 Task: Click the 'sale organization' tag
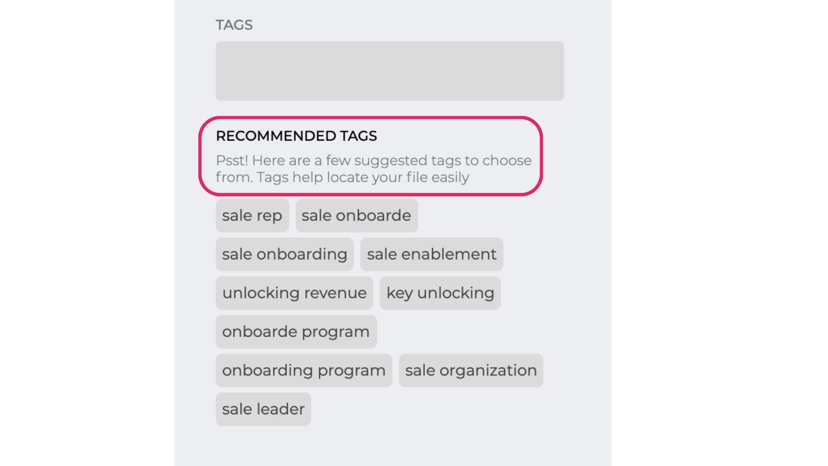click(x=471, y=370)
